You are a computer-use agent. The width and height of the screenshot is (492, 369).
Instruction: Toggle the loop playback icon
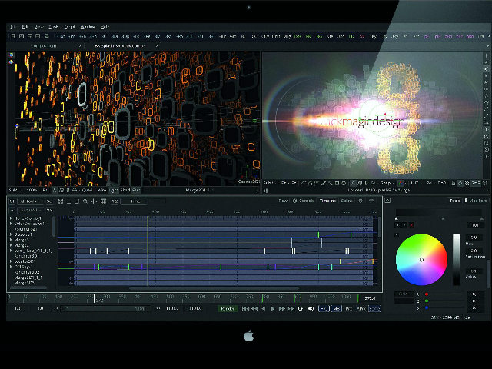[301, 309]
